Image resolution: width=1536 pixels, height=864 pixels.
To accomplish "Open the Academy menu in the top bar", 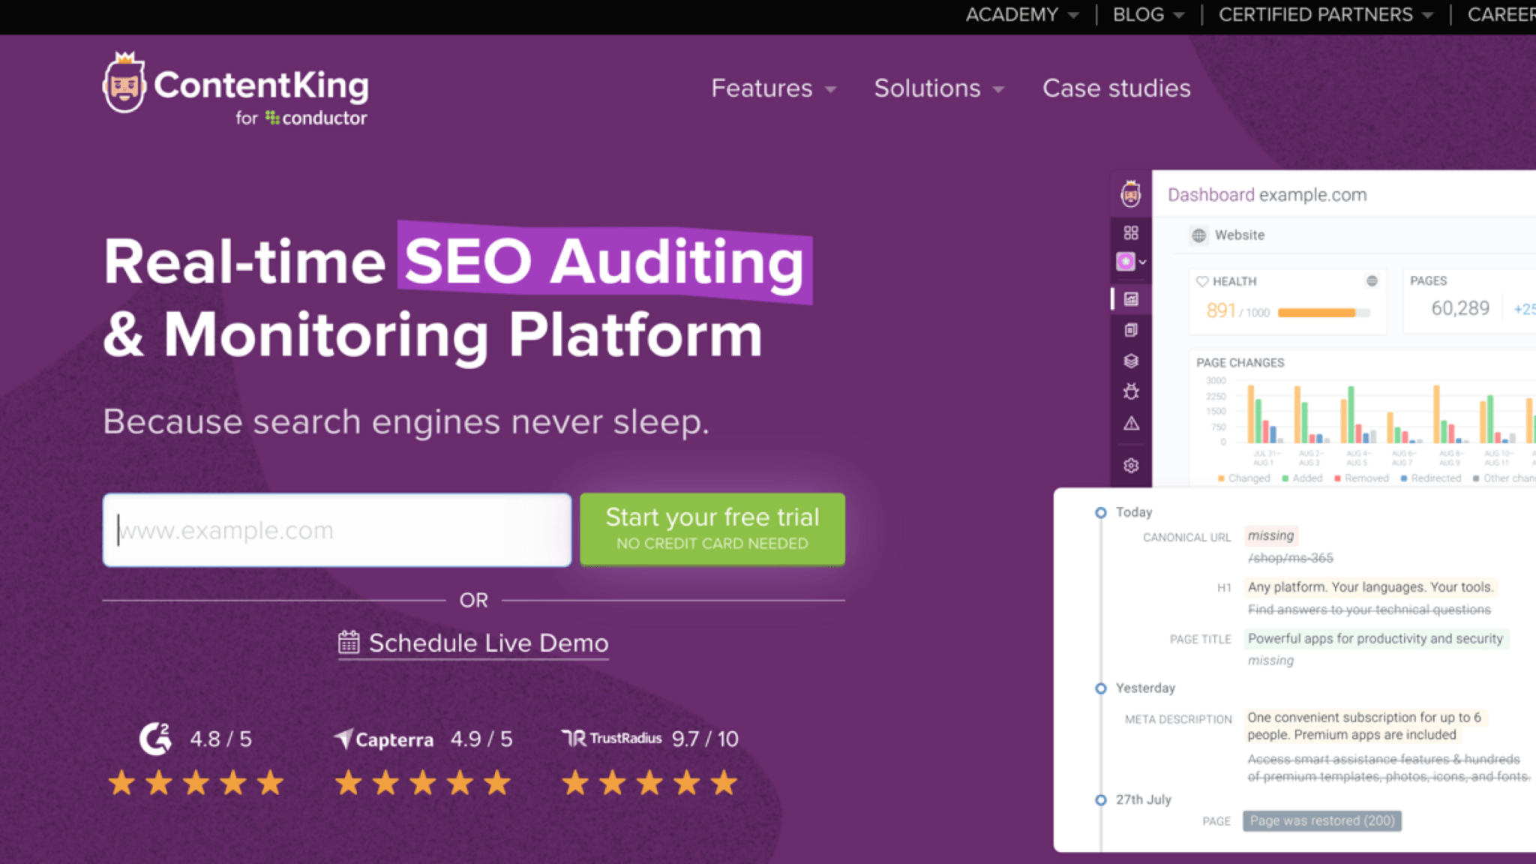I will [1012, 14].
